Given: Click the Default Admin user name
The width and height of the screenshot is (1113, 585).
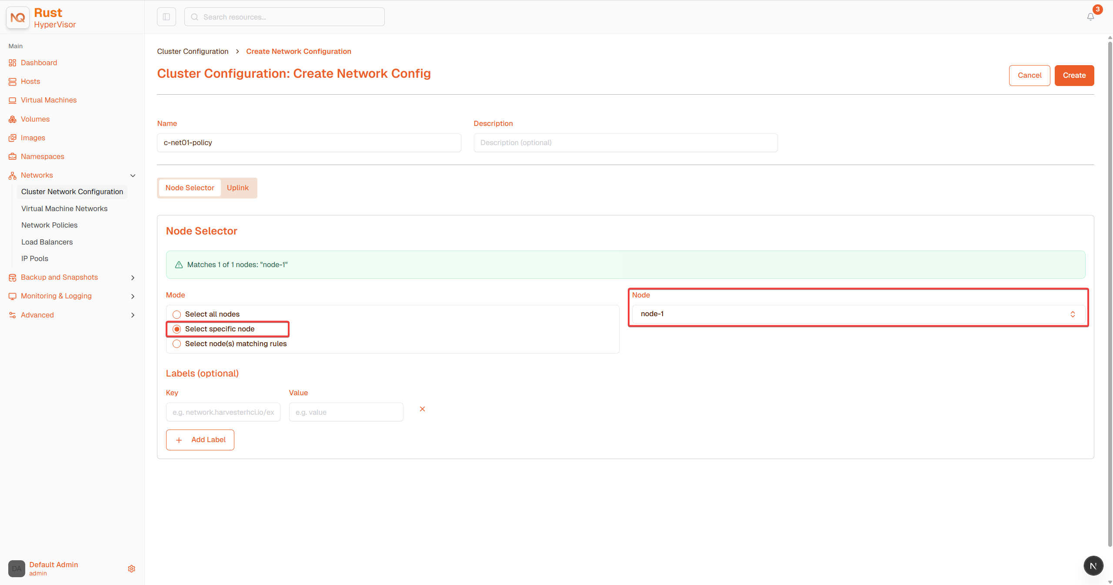Looking at the screenshot, I should 53,565.
